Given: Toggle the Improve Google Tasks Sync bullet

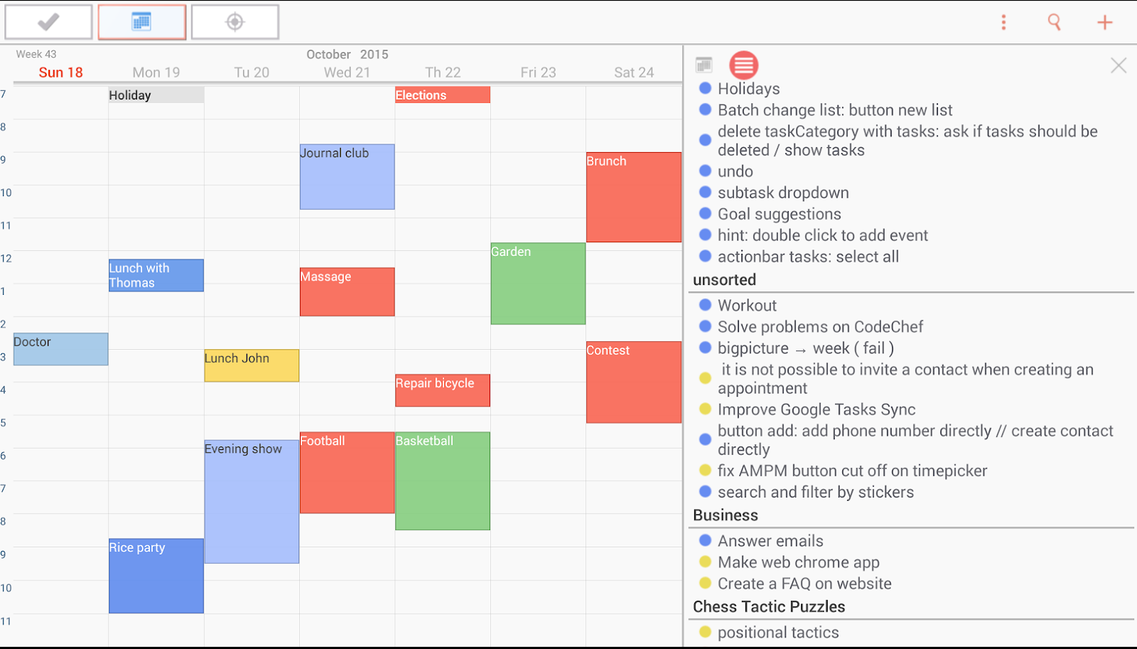Looking at the screenshot, I should [x=705, y=409].
